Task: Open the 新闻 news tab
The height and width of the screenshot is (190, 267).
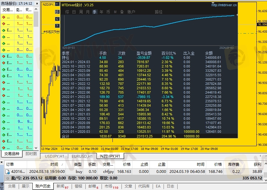Action: click(62, 187)
